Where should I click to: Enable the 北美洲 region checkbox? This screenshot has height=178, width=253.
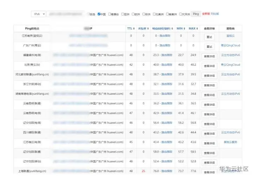click(154, 14)
